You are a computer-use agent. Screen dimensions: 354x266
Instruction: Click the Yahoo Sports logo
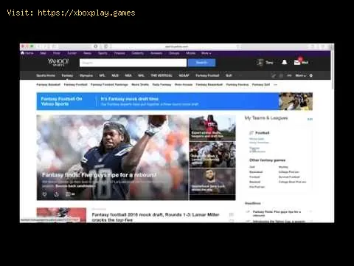coord(58,62)
